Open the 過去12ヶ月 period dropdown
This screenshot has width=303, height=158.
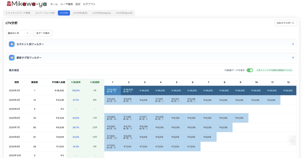tap(18, 33)
